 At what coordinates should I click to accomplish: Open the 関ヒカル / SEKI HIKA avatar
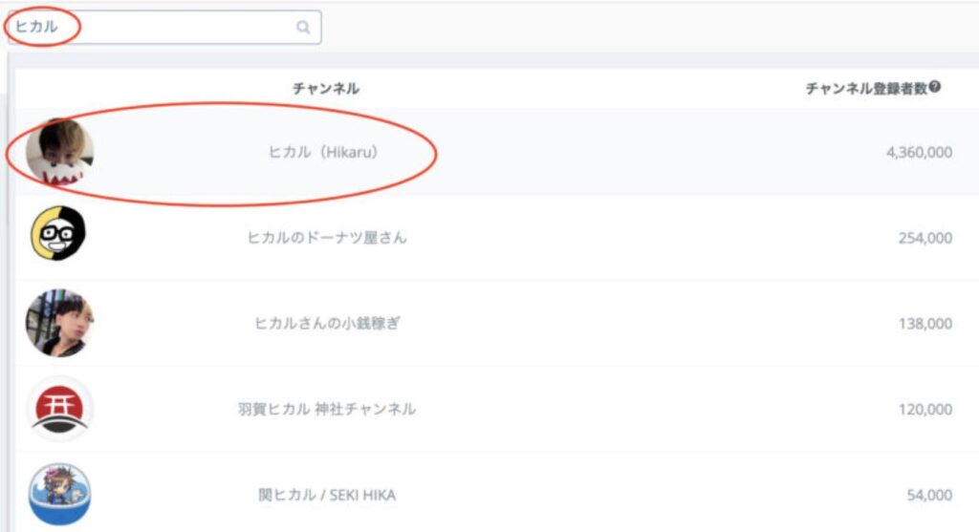(x=60, y=494)
